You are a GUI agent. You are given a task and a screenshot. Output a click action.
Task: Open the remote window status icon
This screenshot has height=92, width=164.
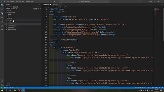tap(1, 88)
